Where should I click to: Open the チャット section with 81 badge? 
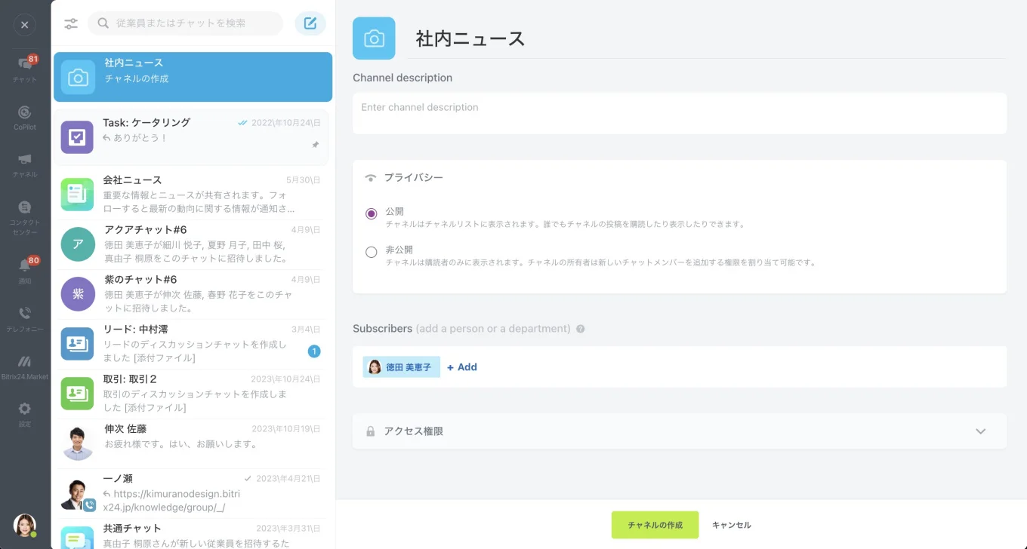click(25, 69)
